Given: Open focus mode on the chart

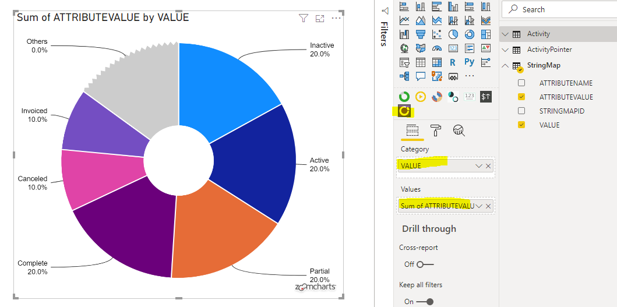Looking at the screenshot, I should (x=319, y=18).
